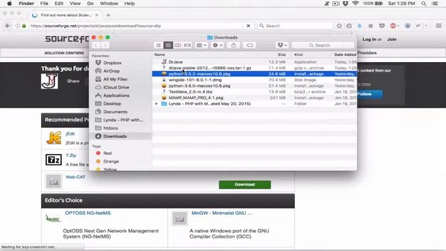This screenshot has height=251, width=446.
Task: Open the Dropbox toolbar dropdown in Finder
Action: coord(282,45)
